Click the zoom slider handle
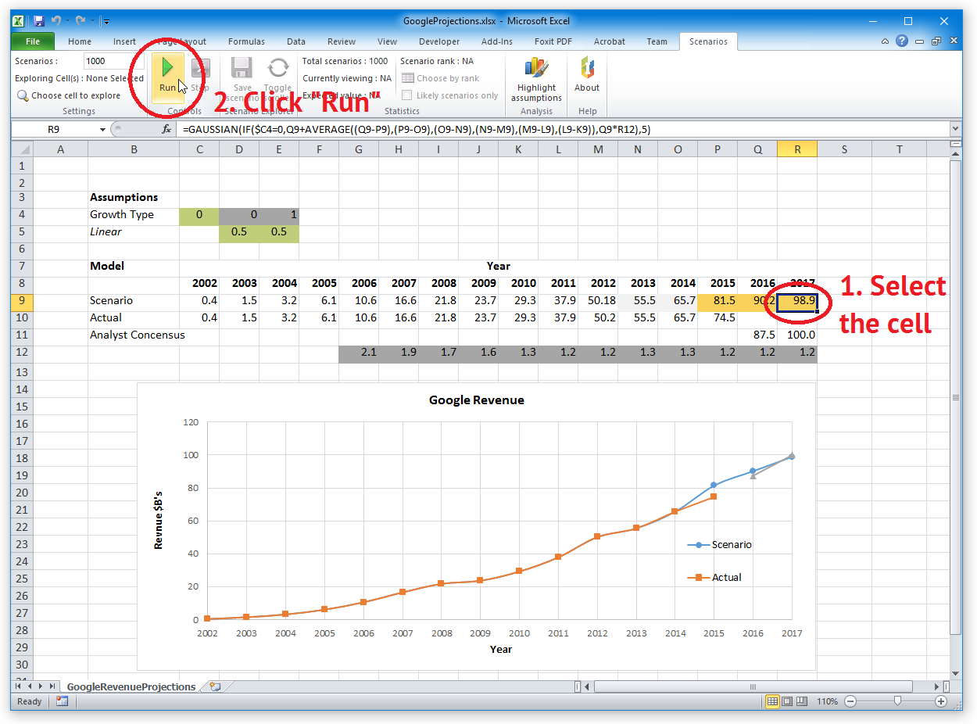977x724 pixels. coord(897,701)
